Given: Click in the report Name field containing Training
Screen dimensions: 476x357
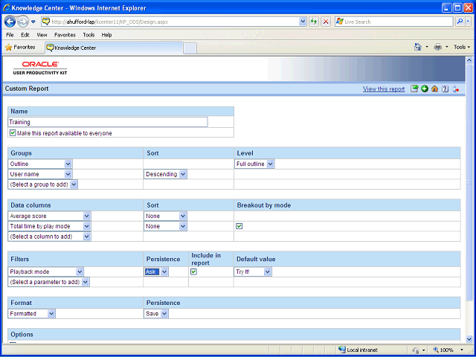Looking at the screenshot, I should [108, 122].
